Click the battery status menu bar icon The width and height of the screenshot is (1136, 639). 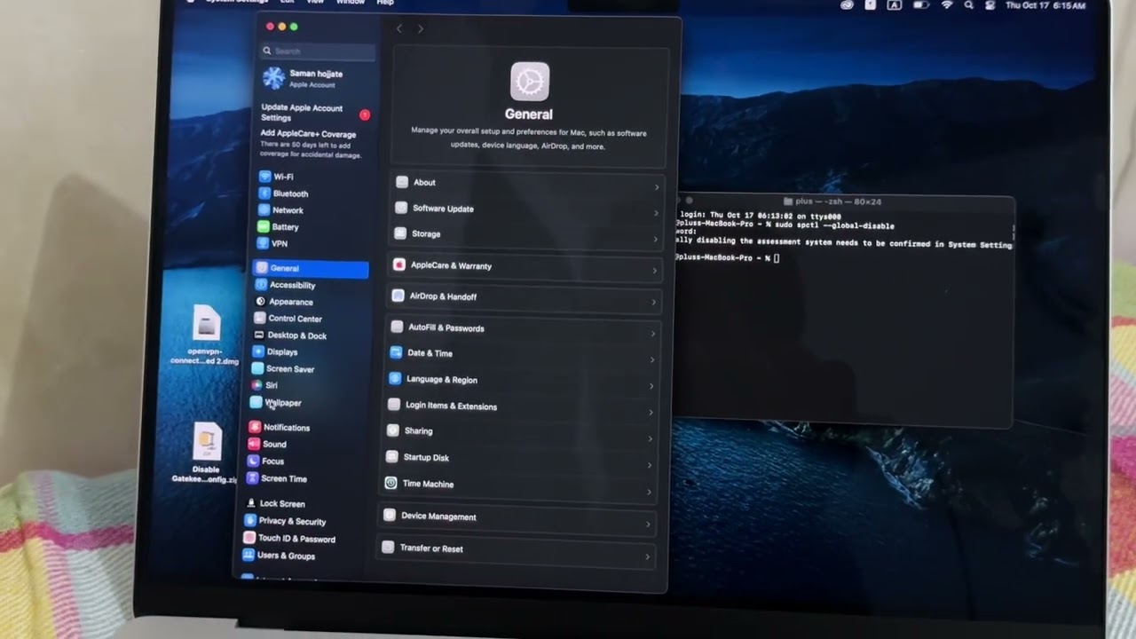point(920,5)
